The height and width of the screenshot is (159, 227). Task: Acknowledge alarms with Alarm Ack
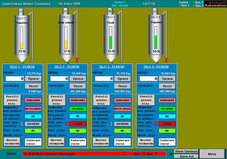pyautogui.click(x=186, y=156)
